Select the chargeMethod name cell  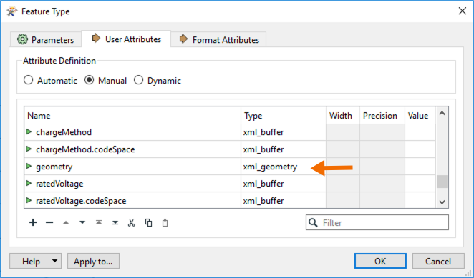point(132,132)
